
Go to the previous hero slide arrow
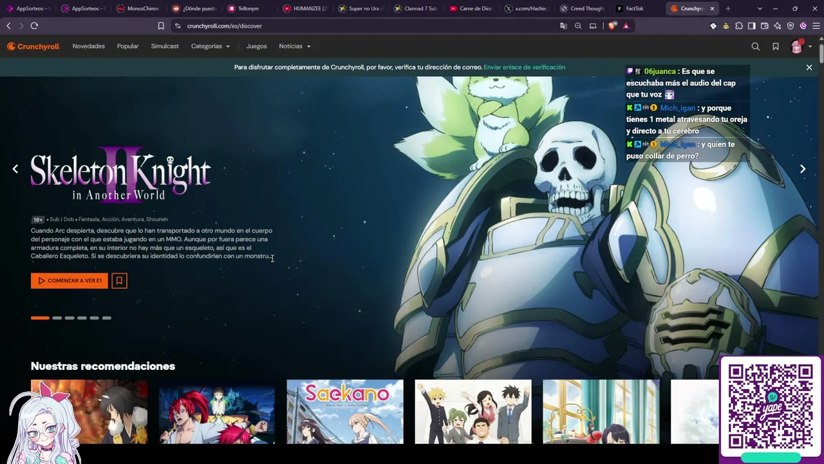[x=15, y=169]
